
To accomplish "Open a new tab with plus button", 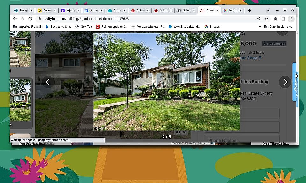I will tap(249, 10).
